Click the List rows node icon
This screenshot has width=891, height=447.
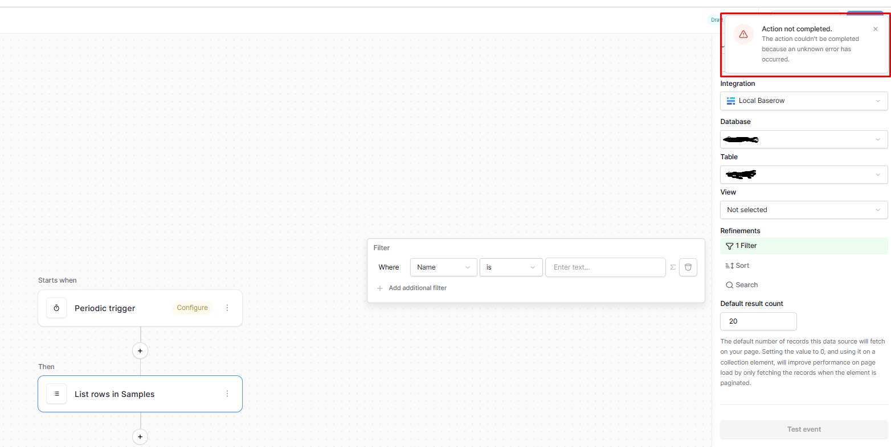pos(56,394)
